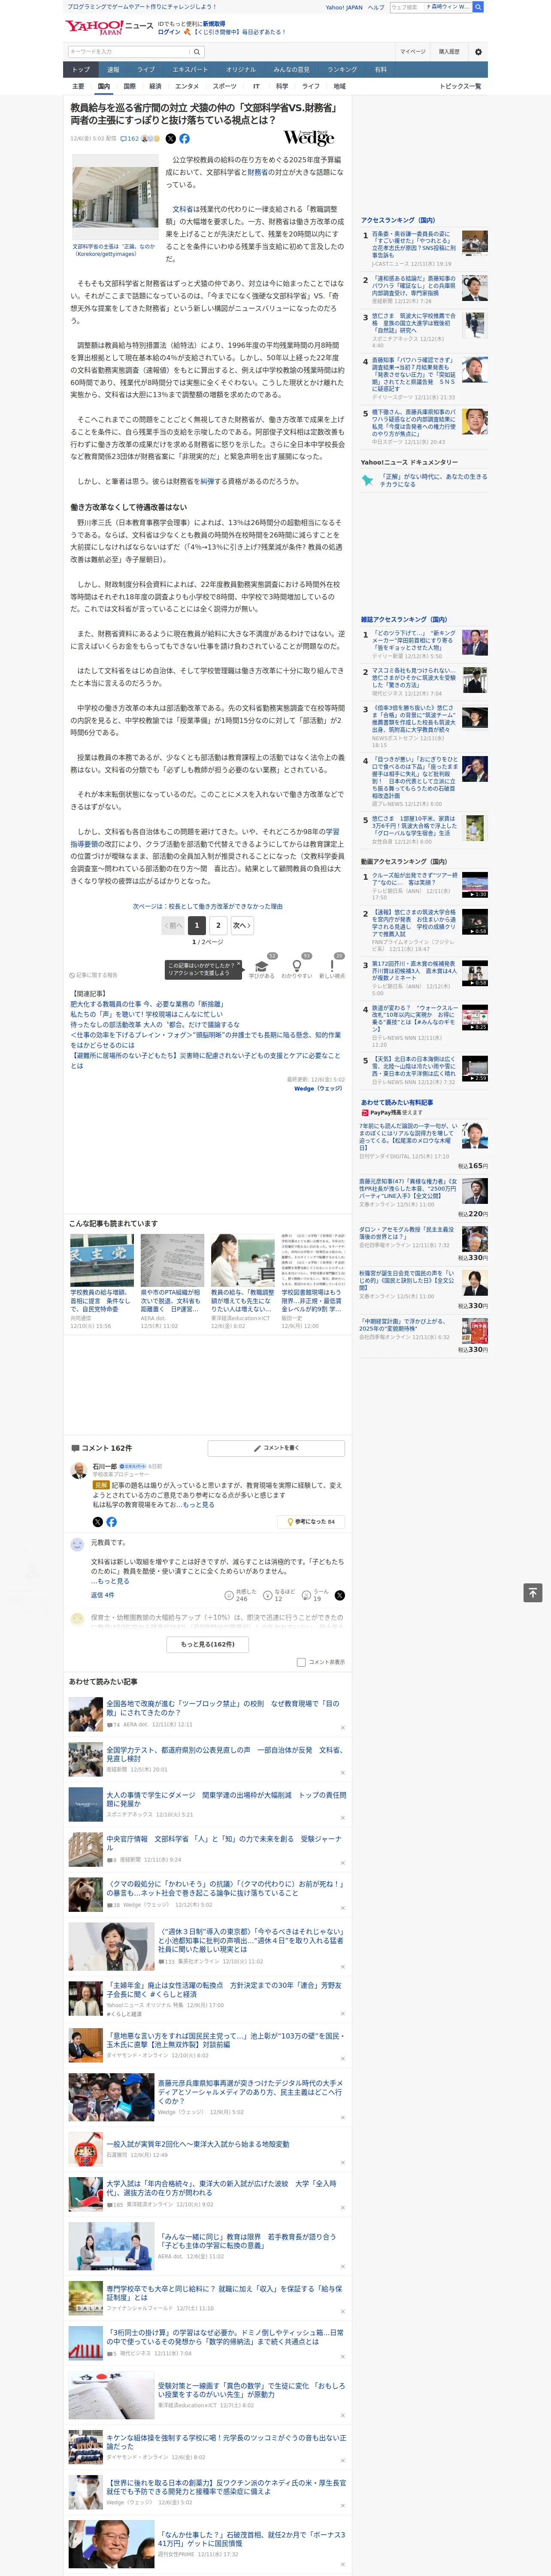Click the Wedge publisher logo
Screen dimensions: 551x2576
pyautogui.click(x=309, y=138)
